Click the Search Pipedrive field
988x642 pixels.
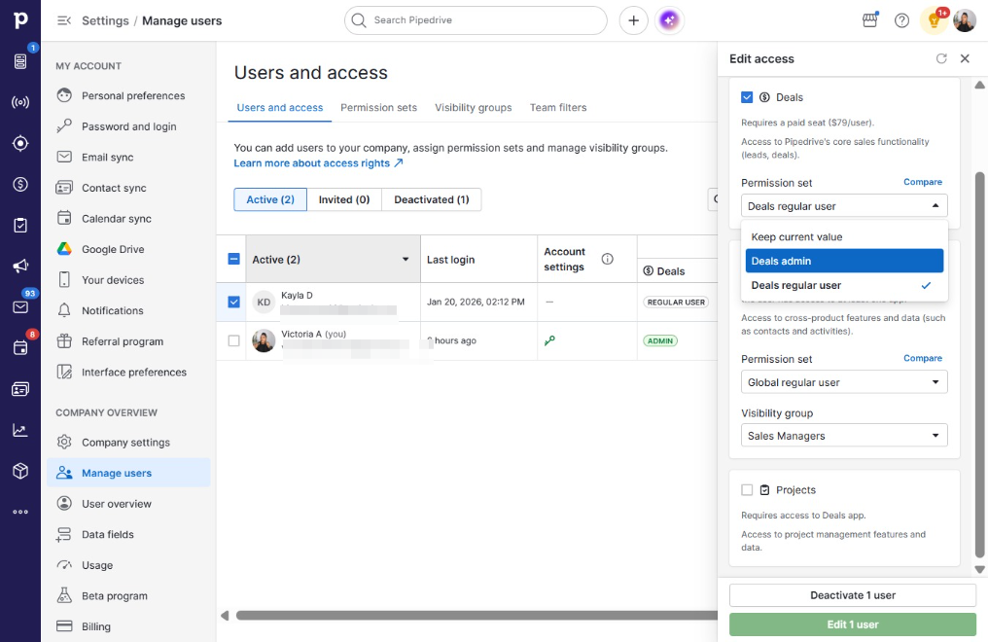pos(476,20)
